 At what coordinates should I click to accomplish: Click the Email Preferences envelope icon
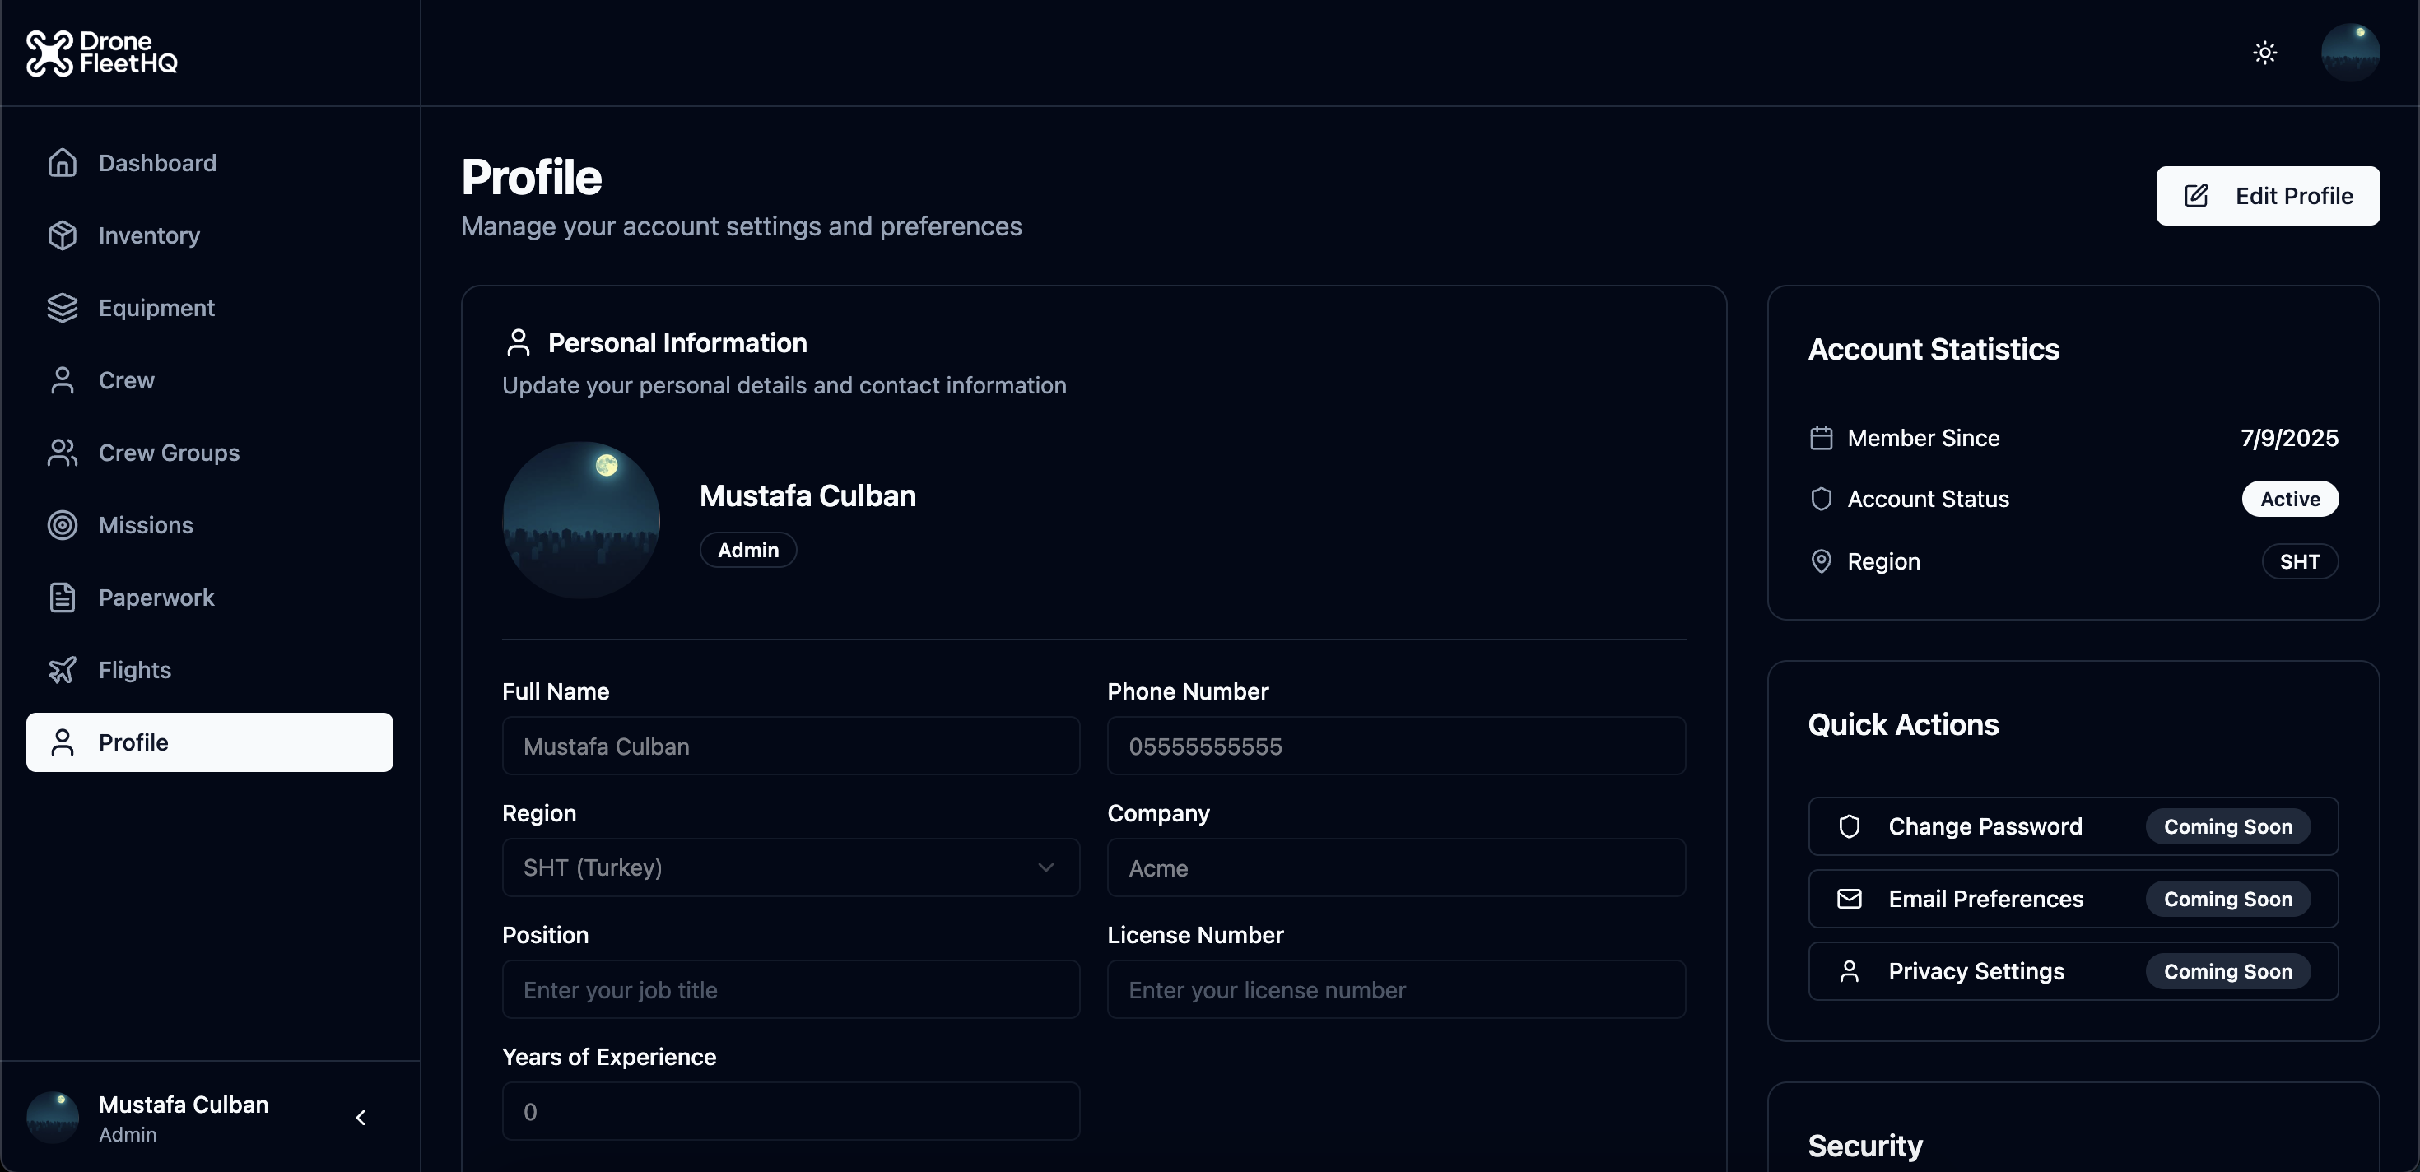click(x=1849, y=898)
